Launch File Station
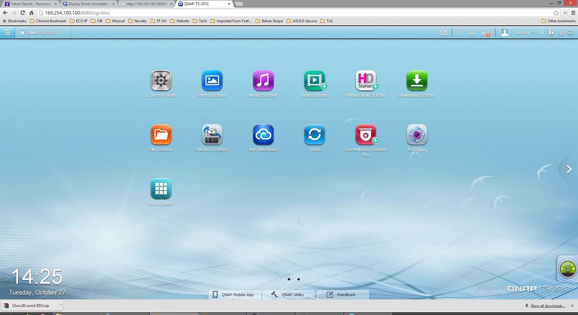Screen dimensions: 578x315 (x=161, y=134)
